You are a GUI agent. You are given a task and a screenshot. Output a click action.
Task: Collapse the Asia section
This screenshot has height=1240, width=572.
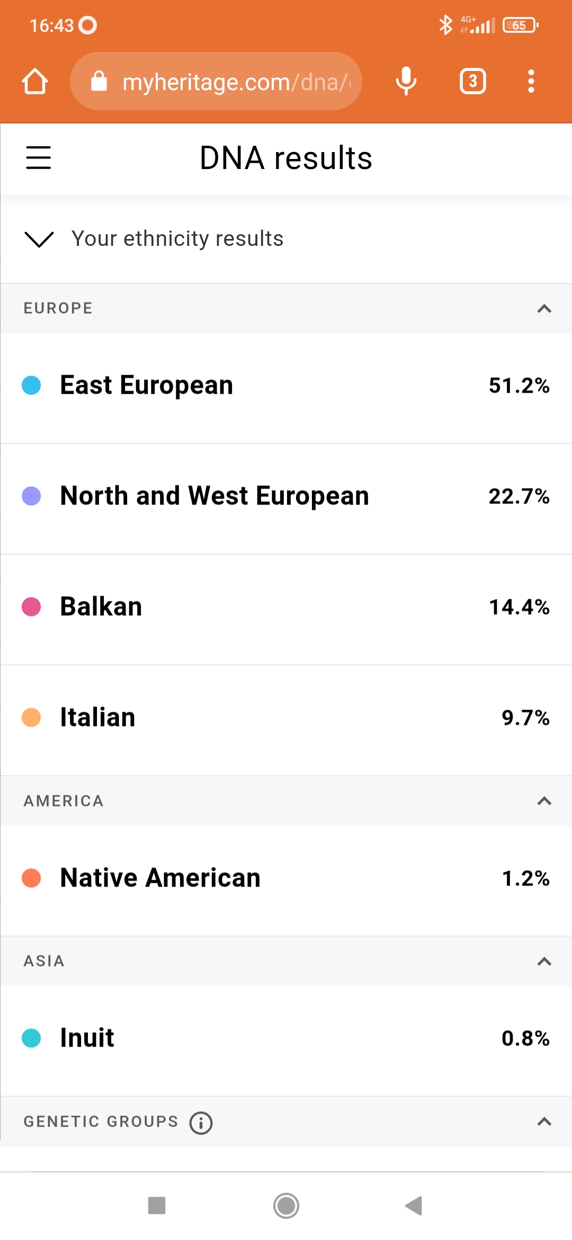(x=544, y=961)
